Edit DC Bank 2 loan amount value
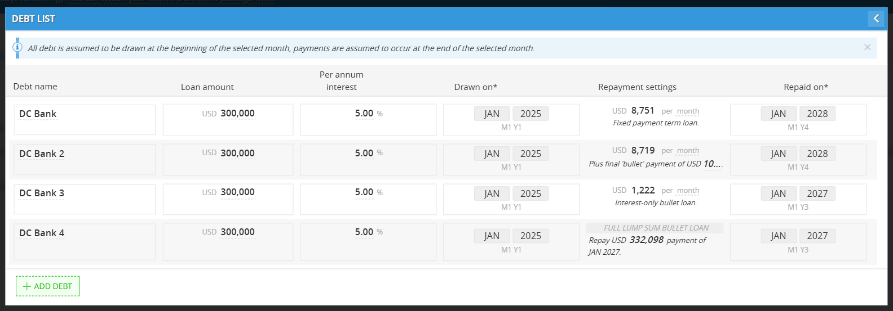This screenshot has width=893, height=311. 237,154
